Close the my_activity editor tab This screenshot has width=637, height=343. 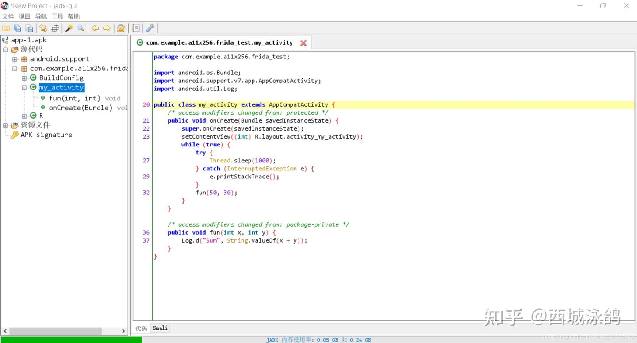click(x=303, y=43)
